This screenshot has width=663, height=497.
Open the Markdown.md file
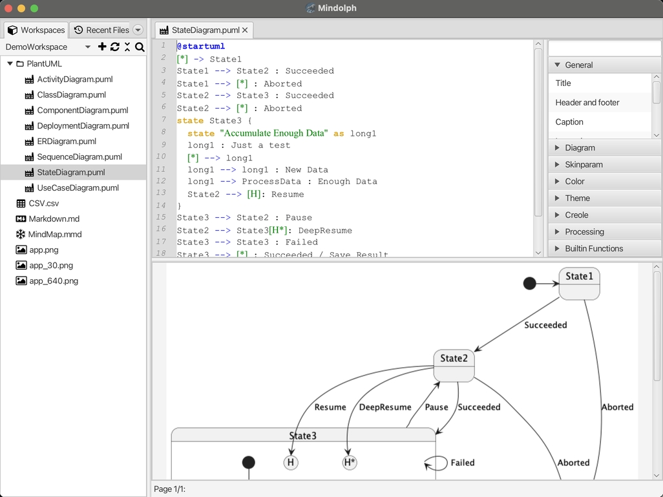54,218
